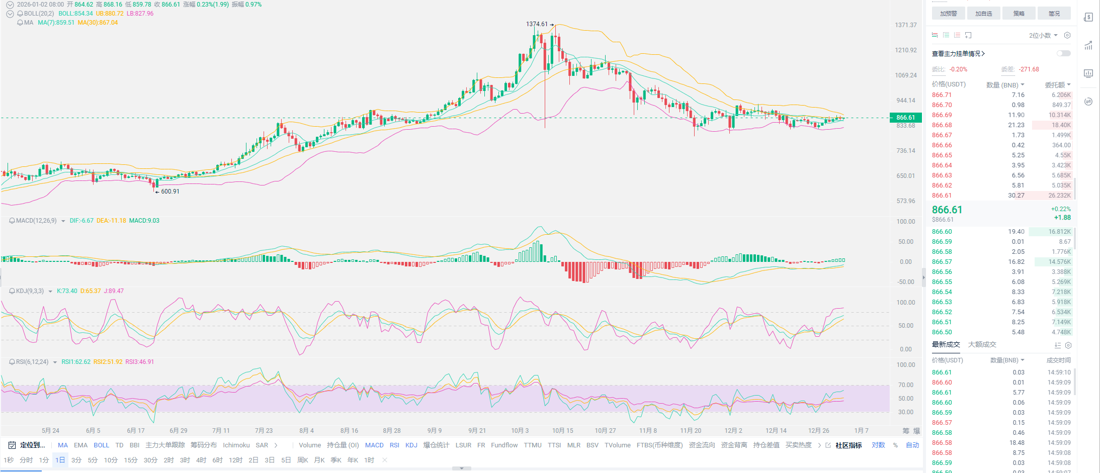Show sell orders only view icon
1100x473 pixels.
tap(957, 35)
